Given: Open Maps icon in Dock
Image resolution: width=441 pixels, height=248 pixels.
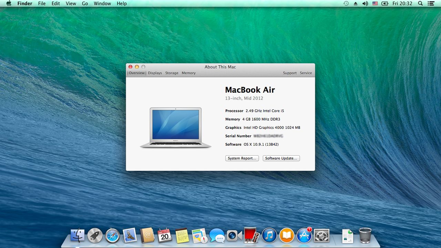Looking at the screenshot, I should click(x=199, y=236).
